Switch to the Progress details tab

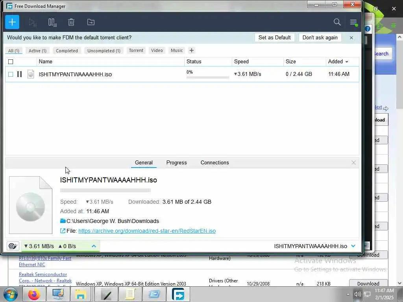coord(177,162)
